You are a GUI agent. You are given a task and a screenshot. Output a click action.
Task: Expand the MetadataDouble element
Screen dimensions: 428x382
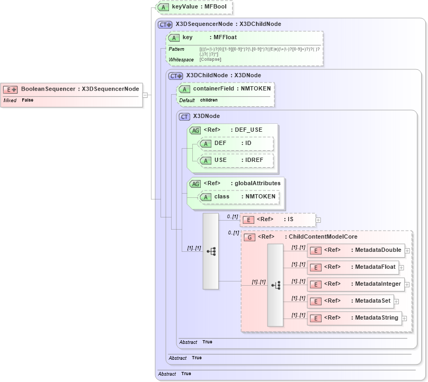point(407,251)
